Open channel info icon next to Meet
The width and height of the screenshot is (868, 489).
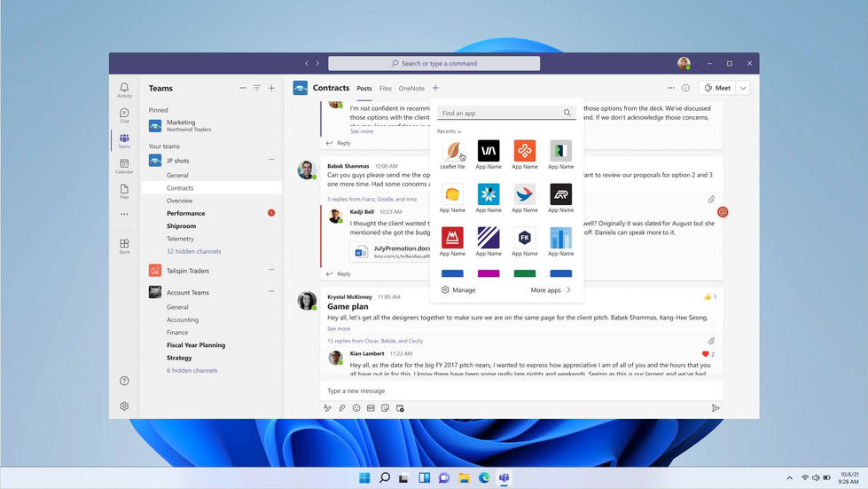686,88
